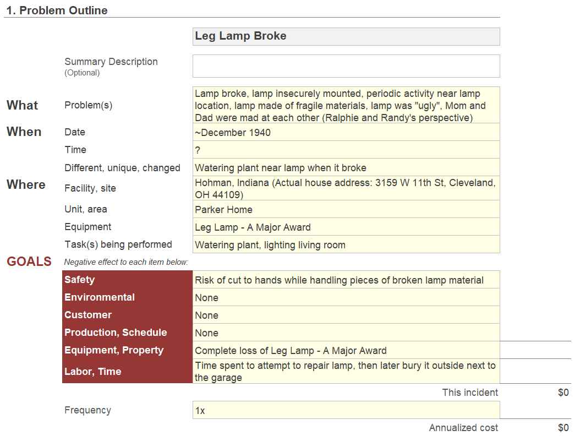Click the Safety goal impact field
The width and height of the screenshot is (580, 441).
point(346,280)
